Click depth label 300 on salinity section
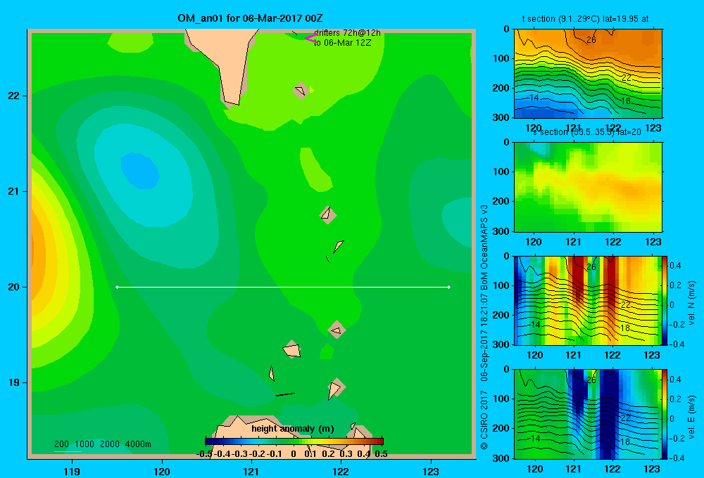Image resolution: width=704 pixels, height=478 pixels. click(x=501, y=231)
